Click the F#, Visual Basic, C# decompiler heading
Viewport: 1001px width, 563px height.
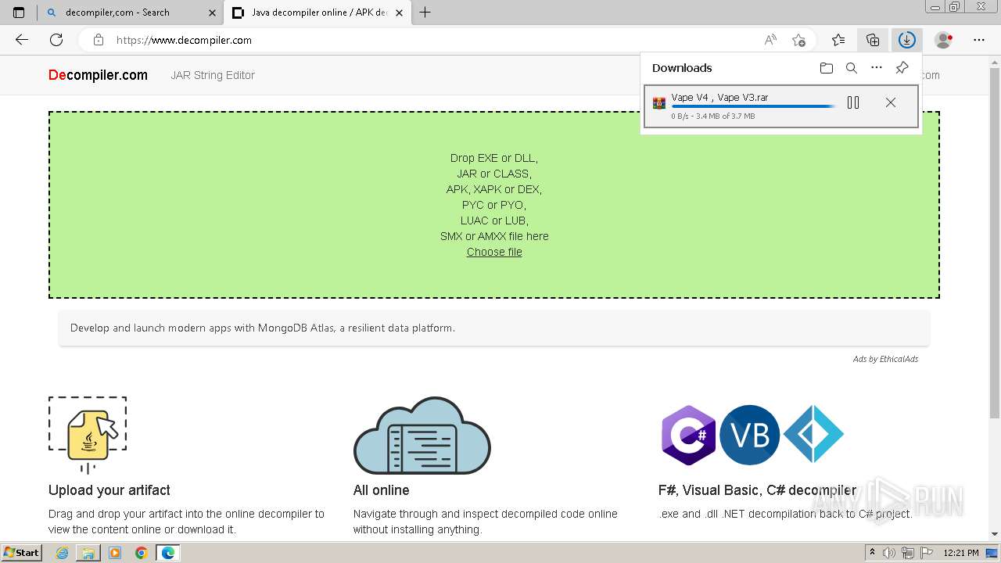(x=757, y=490)
